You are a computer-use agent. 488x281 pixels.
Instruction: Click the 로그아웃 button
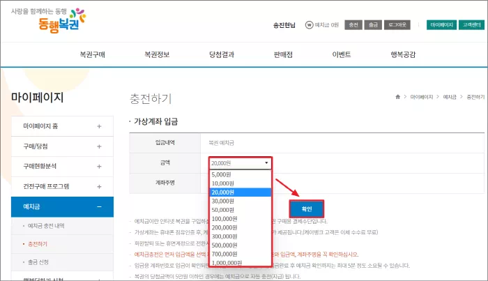(397, 25)
